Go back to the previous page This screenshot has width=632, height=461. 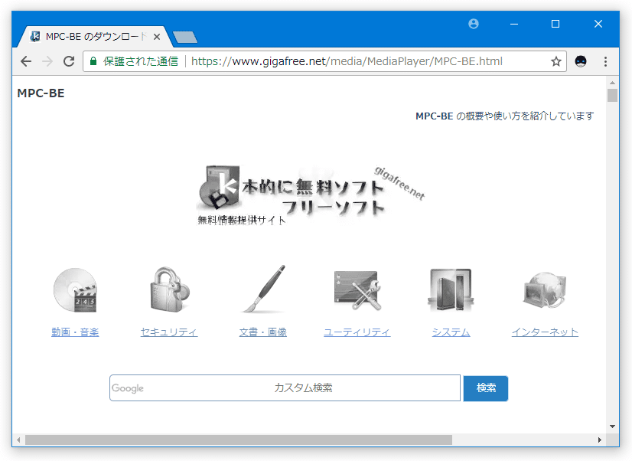point(26,61)
